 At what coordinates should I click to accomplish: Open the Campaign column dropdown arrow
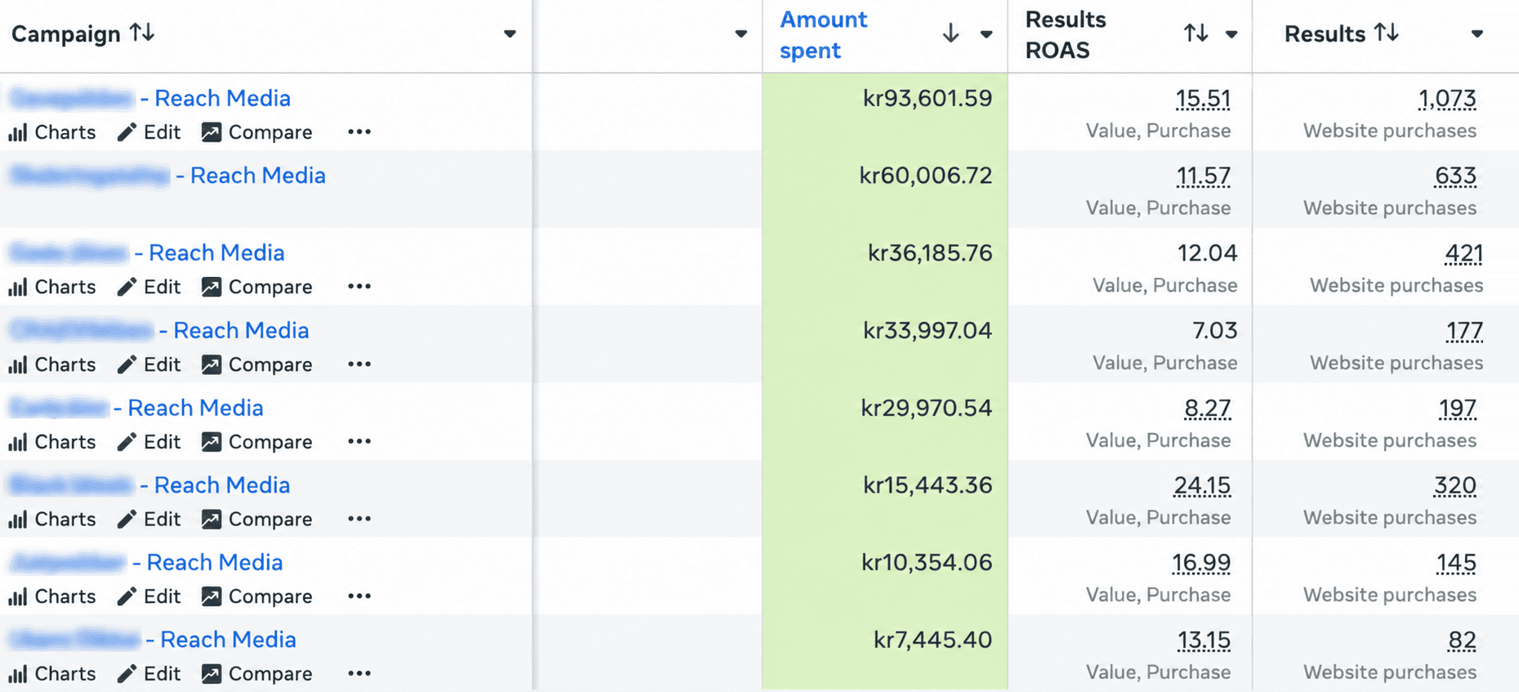(510, 34)
